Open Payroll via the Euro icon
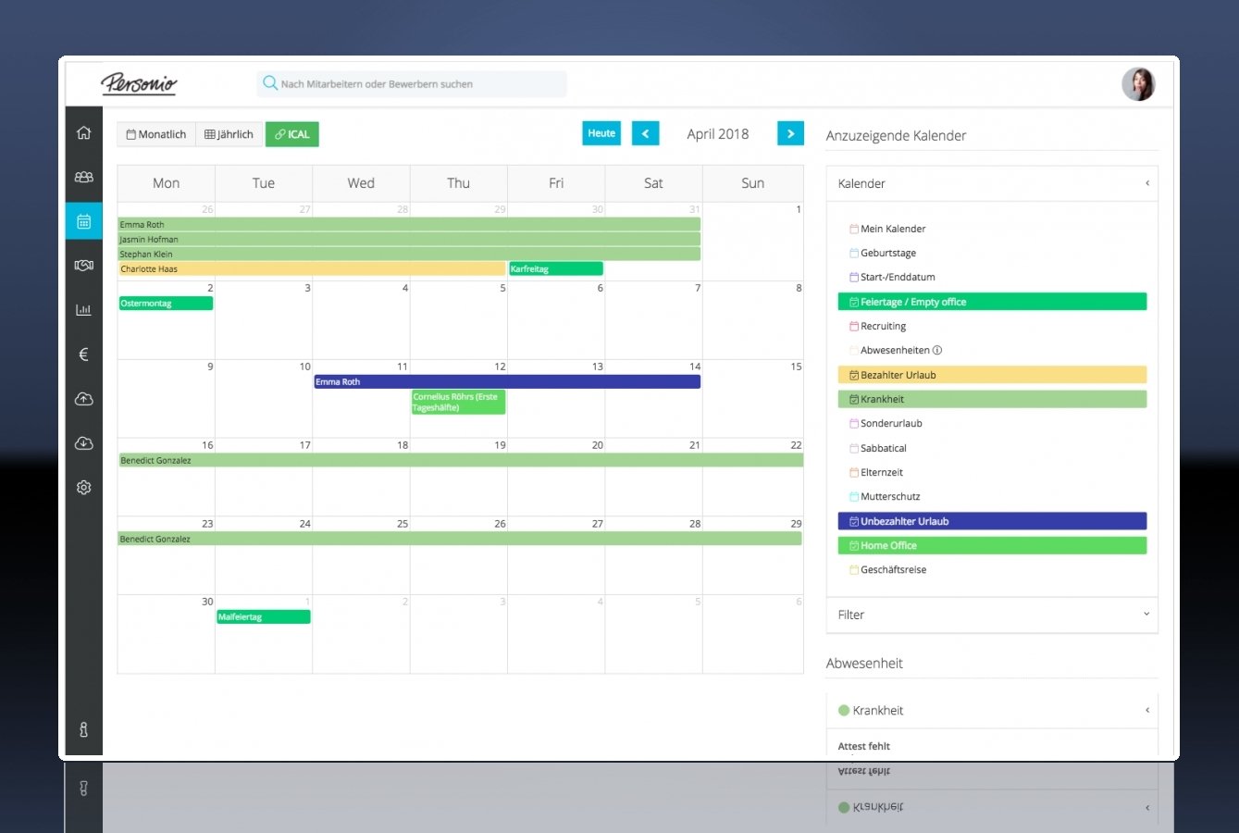The width and height of the screenshot is (1239, 833). (83, 354)
